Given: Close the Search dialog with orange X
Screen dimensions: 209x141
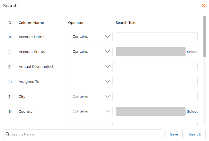Looking at the screenshot, I should 203,6.
